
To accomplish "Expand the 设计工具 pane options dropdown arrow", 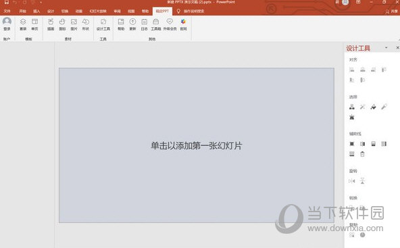I will click(x=386, y=47).
